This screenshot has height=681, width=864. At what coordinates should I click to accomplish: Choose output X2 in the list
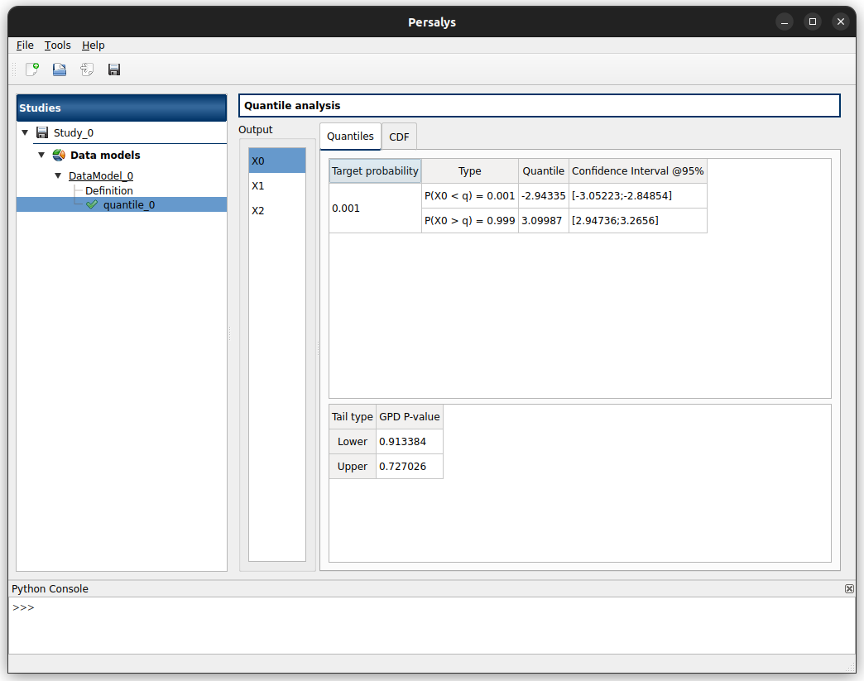point(258,211)
